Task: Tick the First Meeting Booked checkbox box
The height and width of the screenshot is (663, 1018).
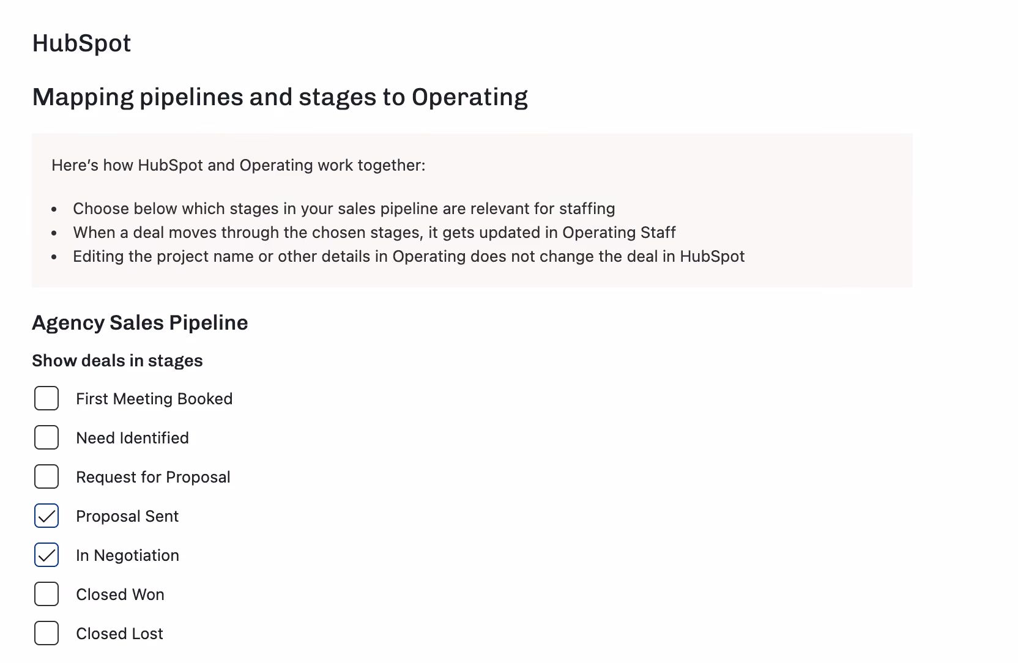Action: click(46, 398)
